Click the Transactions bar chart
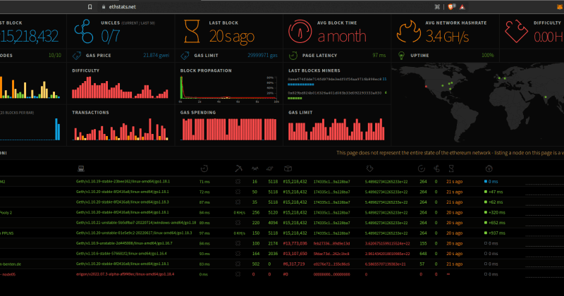 pyautogui.click(x=120, y=129)
